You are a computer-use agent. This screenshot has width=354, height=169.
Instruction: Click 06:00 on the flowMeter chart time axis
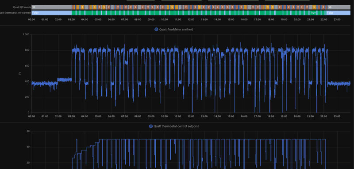click(x=112, y=116)
